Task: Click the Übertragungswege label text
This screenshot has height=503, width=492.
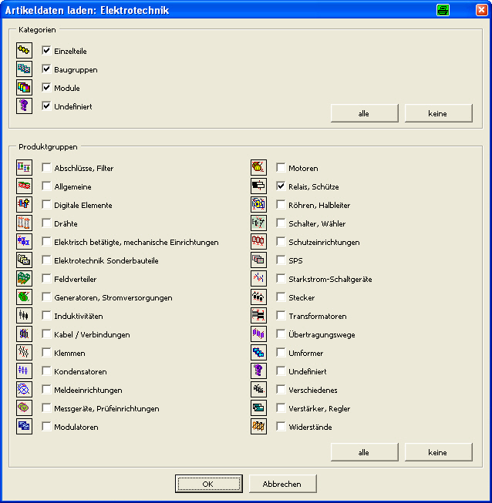Action: [322, 334]
